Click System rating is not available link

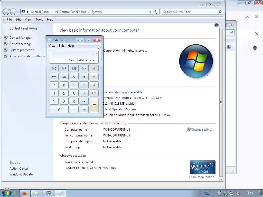(123, 92)
